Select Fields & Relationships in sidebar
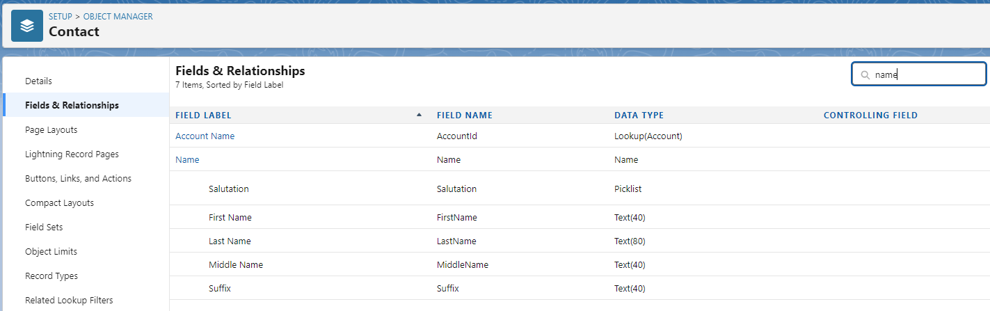 pos(72,106)
